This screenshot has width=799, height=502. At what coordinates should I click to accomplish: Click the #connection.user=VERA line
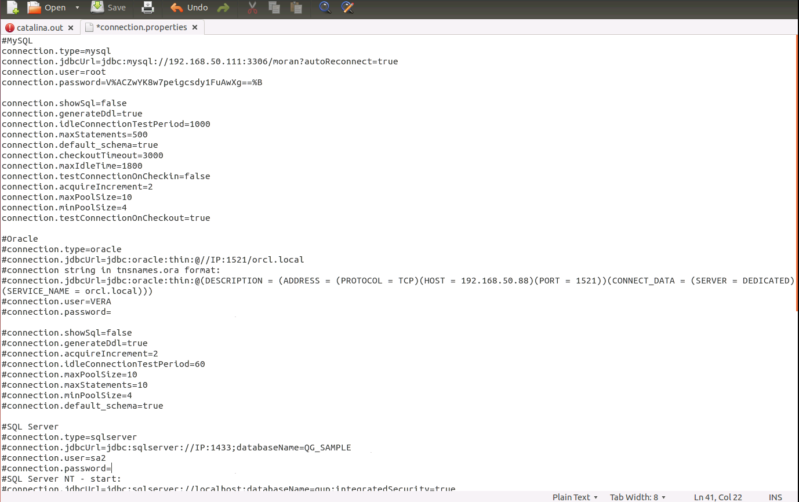[56, 301]
